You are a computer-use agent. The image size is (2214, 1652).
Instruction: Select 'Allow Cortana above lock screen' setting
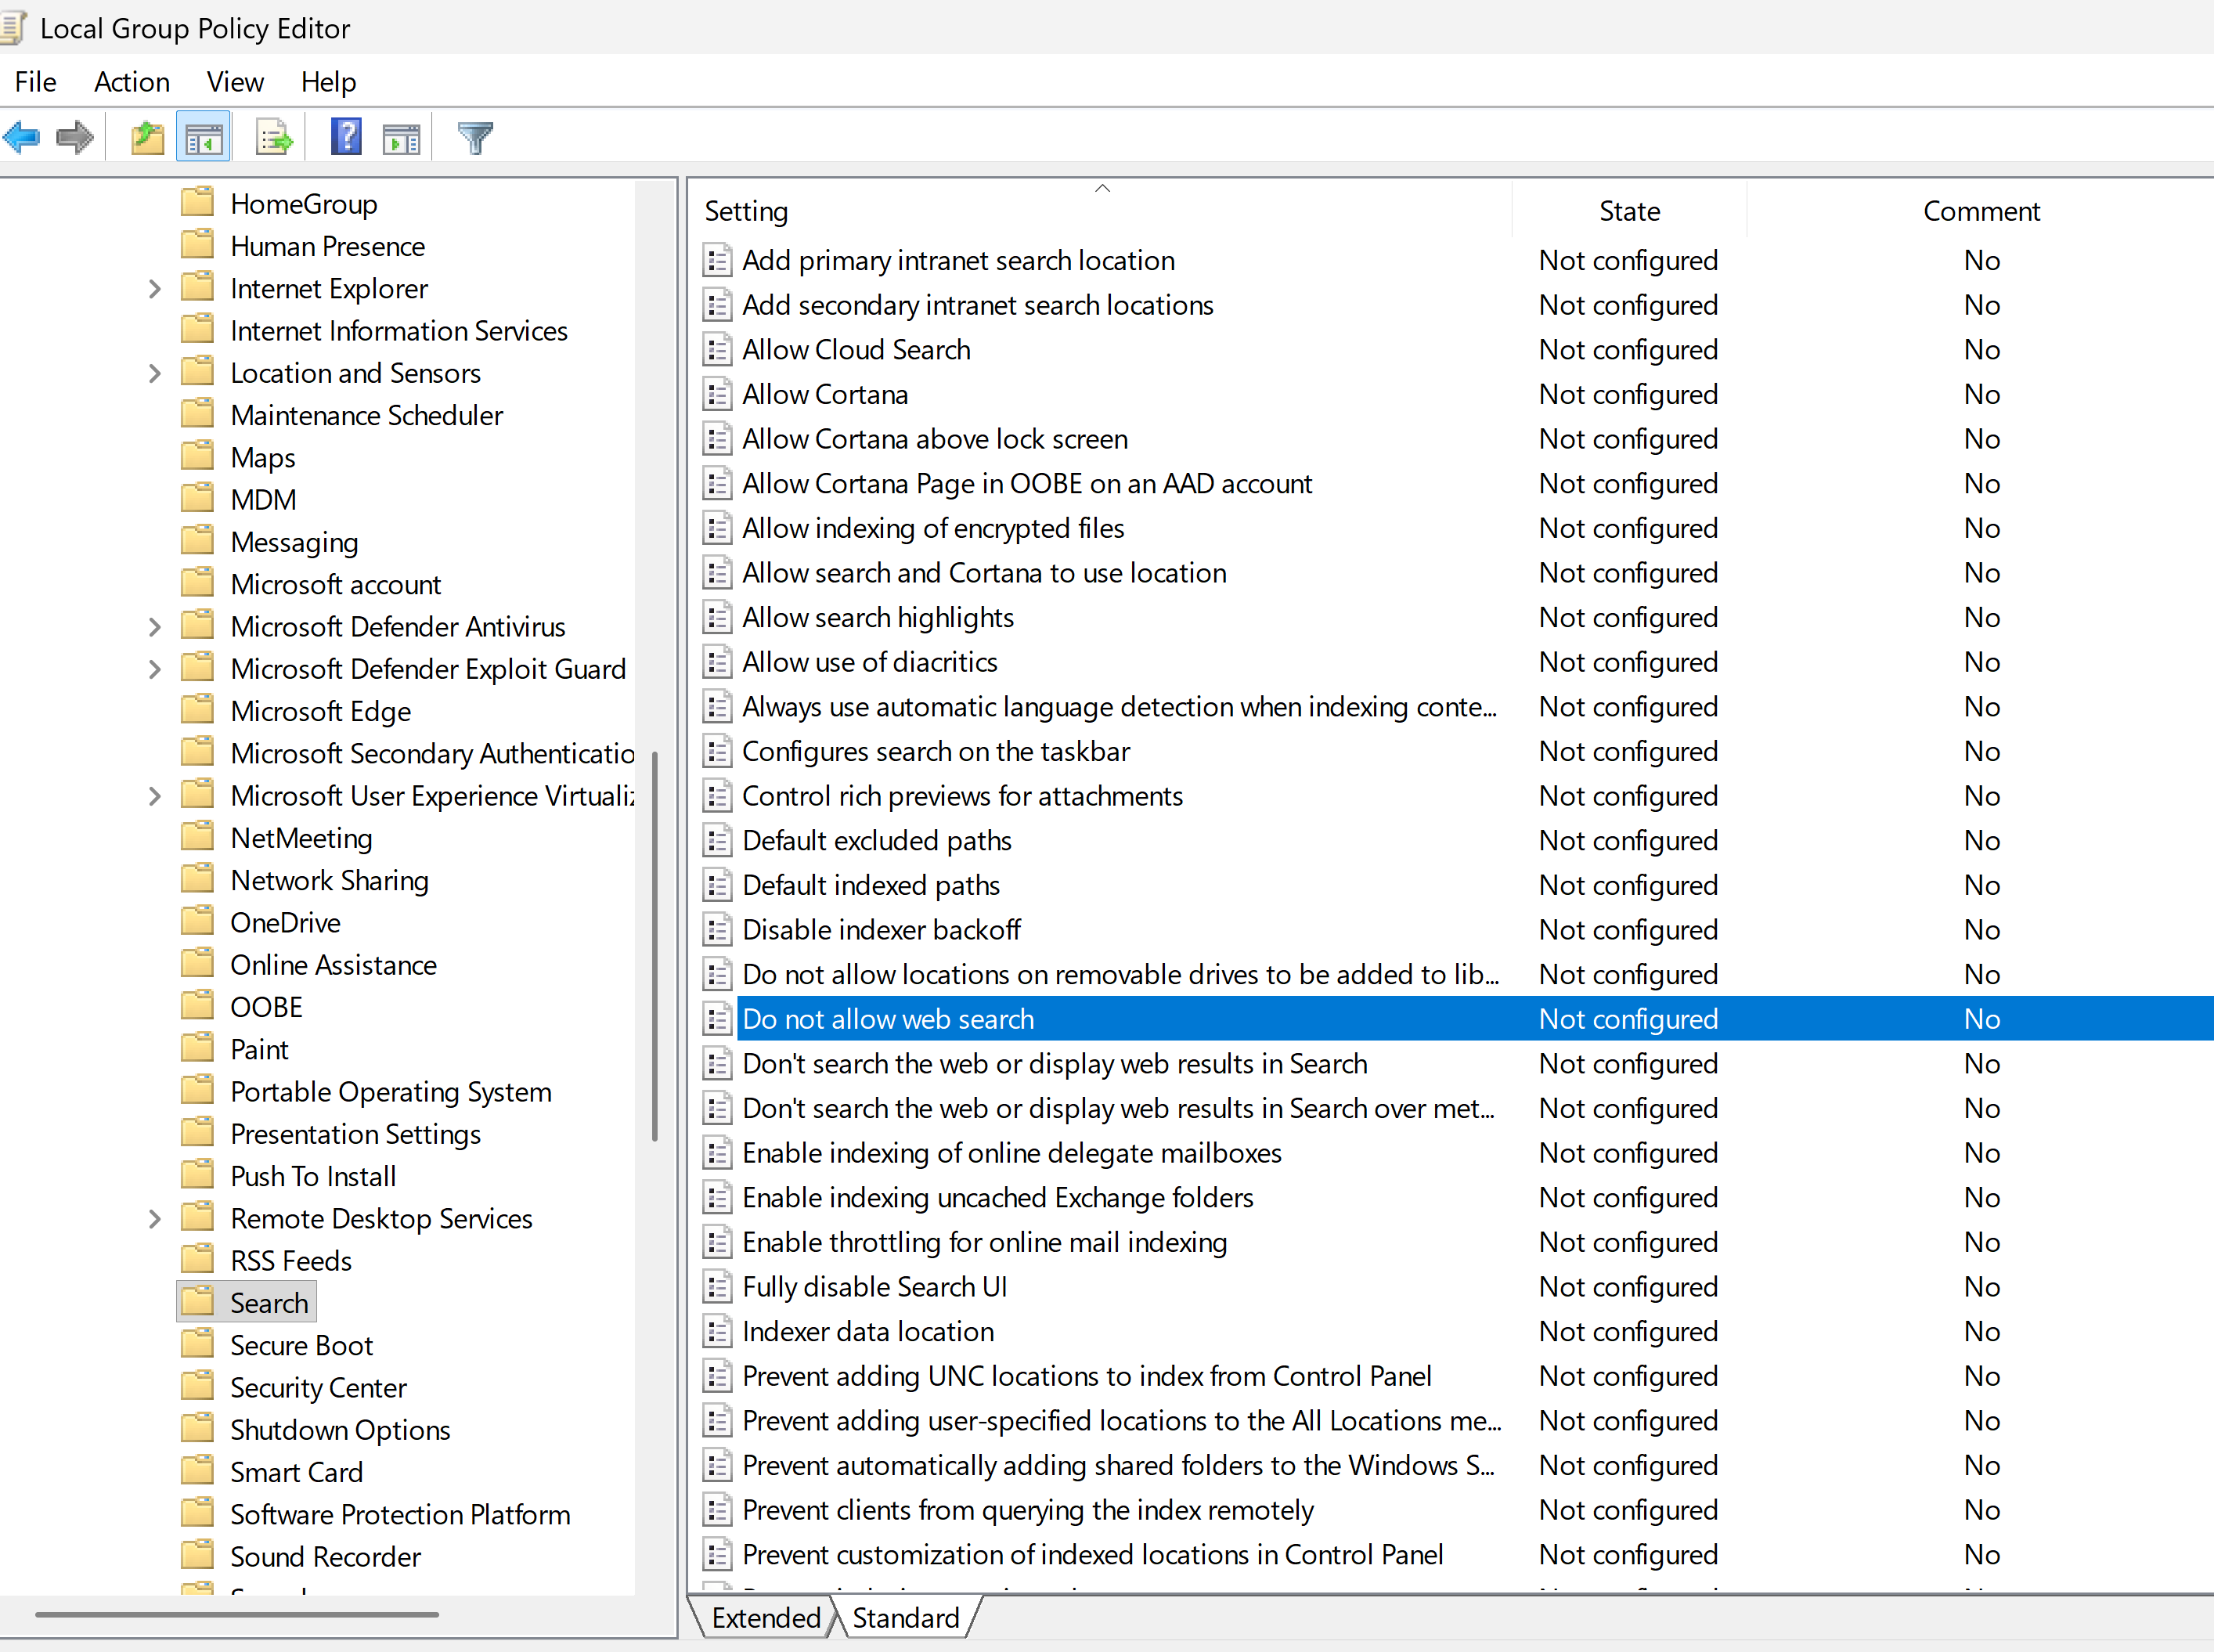point(934,439)
